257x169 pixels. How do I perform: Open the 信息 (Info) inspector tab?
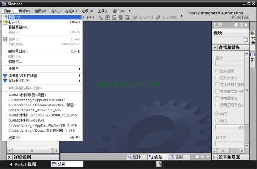[x=155, y=157]
